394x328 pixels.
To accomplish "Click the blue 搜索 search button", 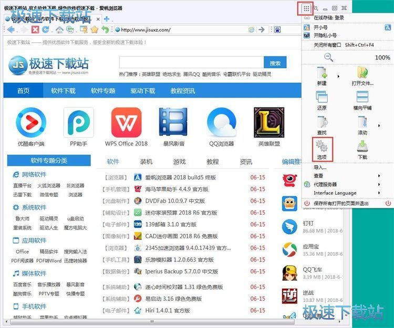I will 275,63.
